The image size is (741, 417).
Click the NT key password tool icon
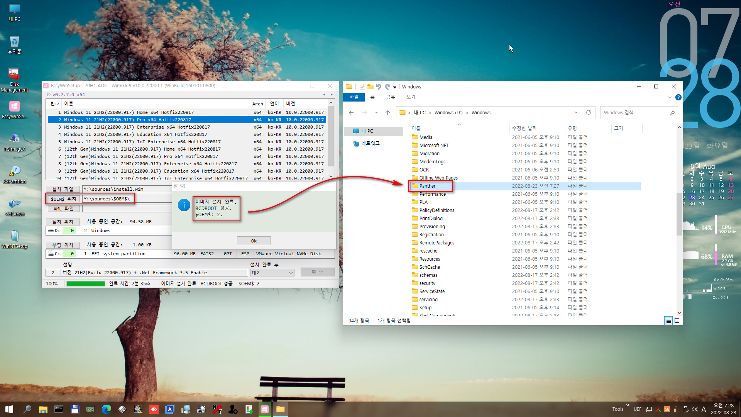217,409
